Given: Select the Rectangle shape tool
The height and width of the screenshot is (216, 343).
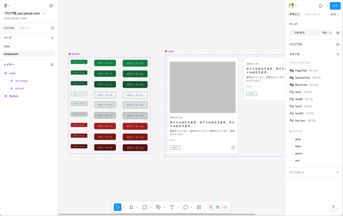Looking at the screenshot, I should tap(145, 207).
